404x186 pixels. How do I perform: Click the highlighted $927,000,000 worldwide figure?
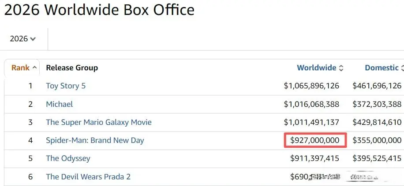tap(315, 140)
